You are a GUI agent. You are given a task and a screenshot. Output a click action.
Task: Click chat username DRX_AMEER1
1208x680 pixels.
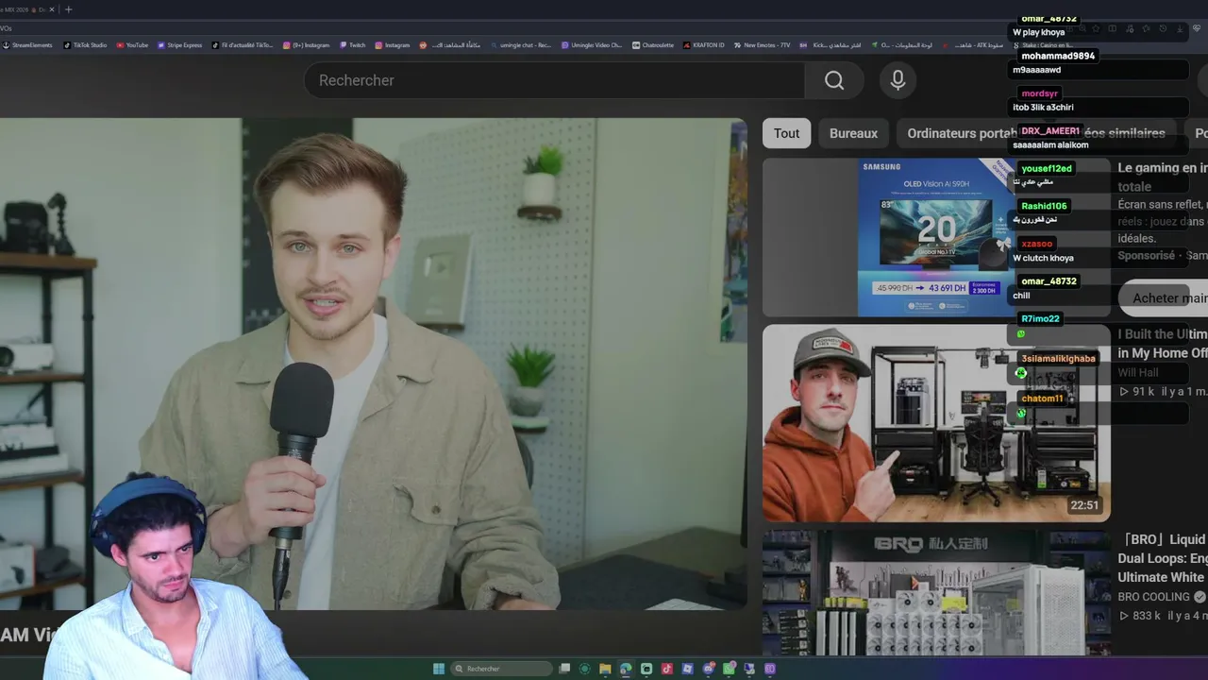click(1049, 131)
